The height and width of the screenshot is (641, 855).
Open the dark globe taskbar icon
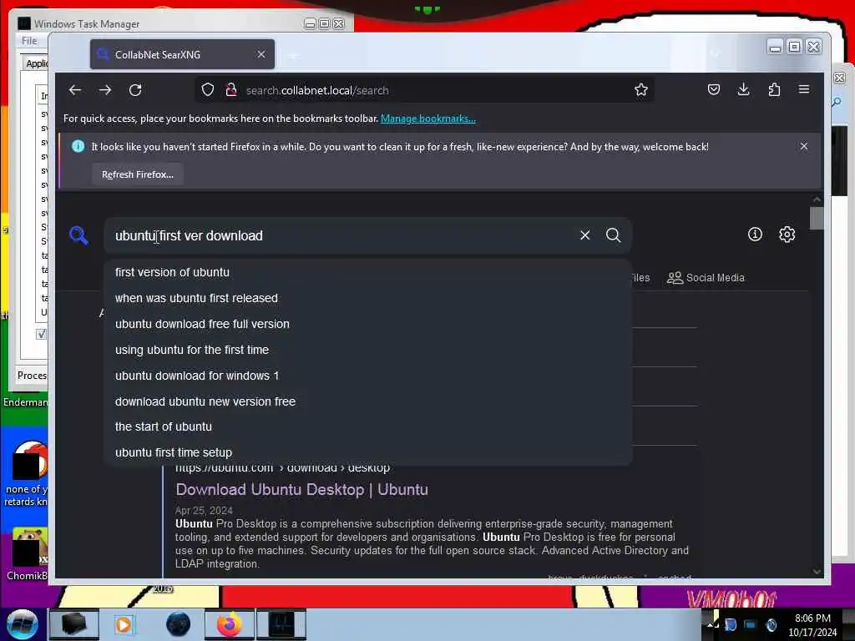pyautogui.click(x=178, y=624)
